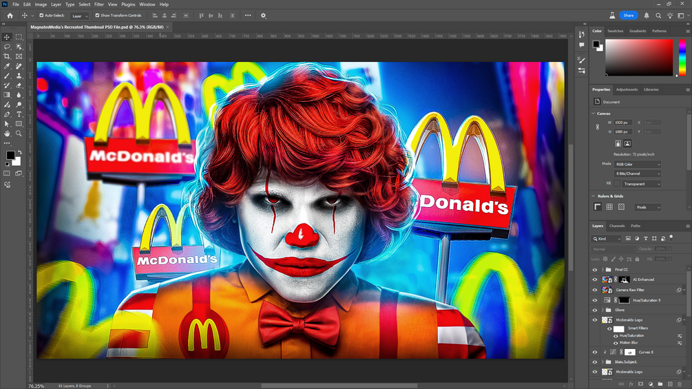692x389 pixels.
Task: Switch to the Swatches tab
Action: [615, 31]
